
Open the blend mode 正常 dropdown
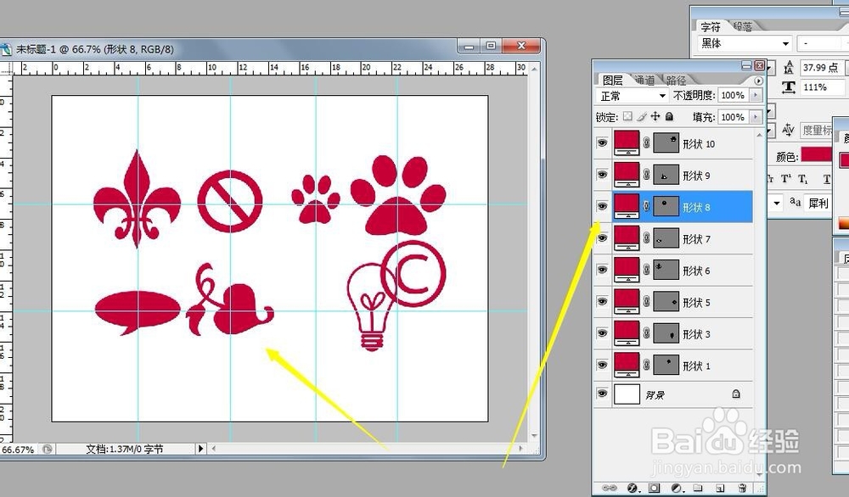coord(632,96)
